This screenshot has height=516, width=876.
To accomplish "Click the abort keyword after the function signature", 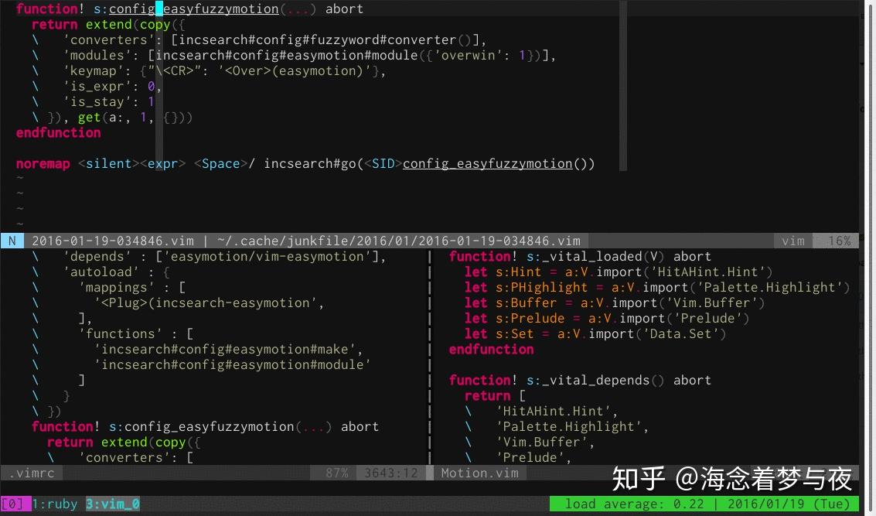I will pos(345,9).
